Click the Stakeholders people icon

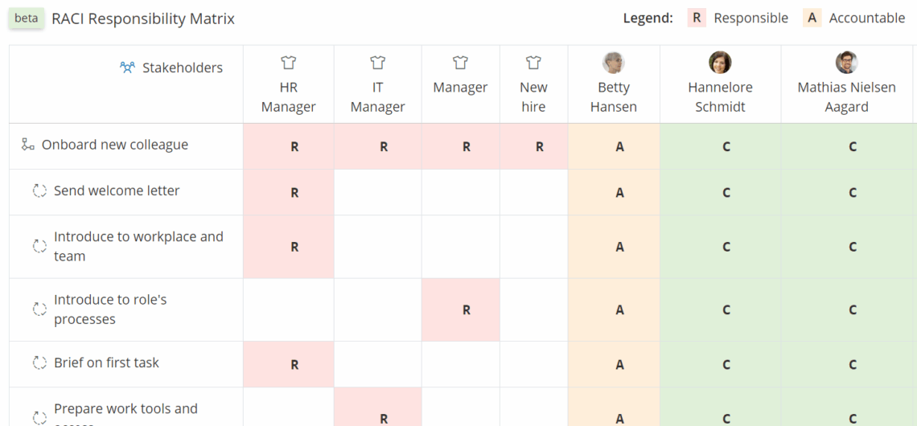click(127, 68)
